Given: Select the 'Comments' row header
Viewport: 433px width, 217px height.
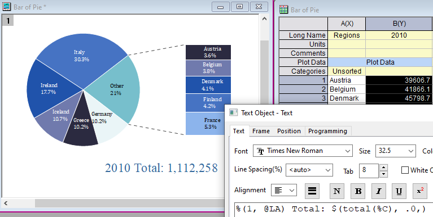Looking at the screenshot, I should 303,53.
